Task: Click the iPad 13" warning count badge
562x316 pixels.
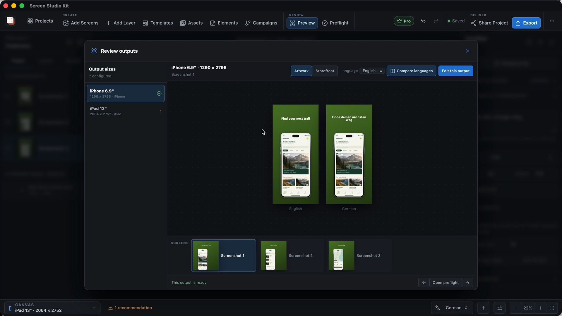Action: (160, 111)
